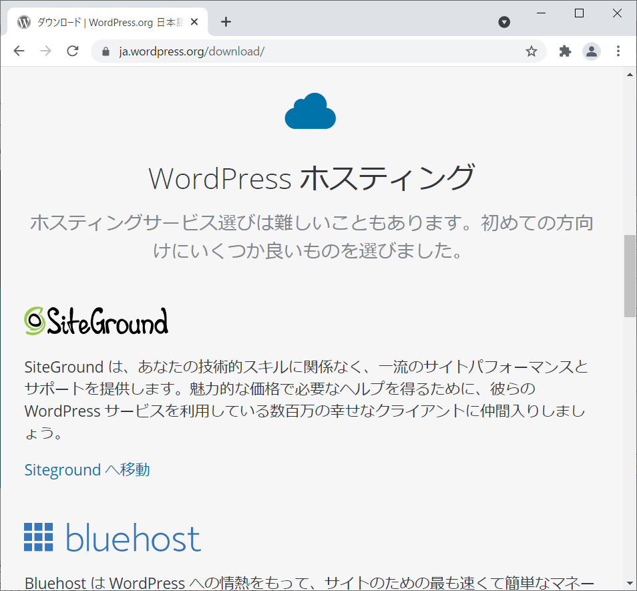This screenshot has height=591, width=637.
Task: Expand the round dropdown arrow in tab strip
Action: coord(505,22)
